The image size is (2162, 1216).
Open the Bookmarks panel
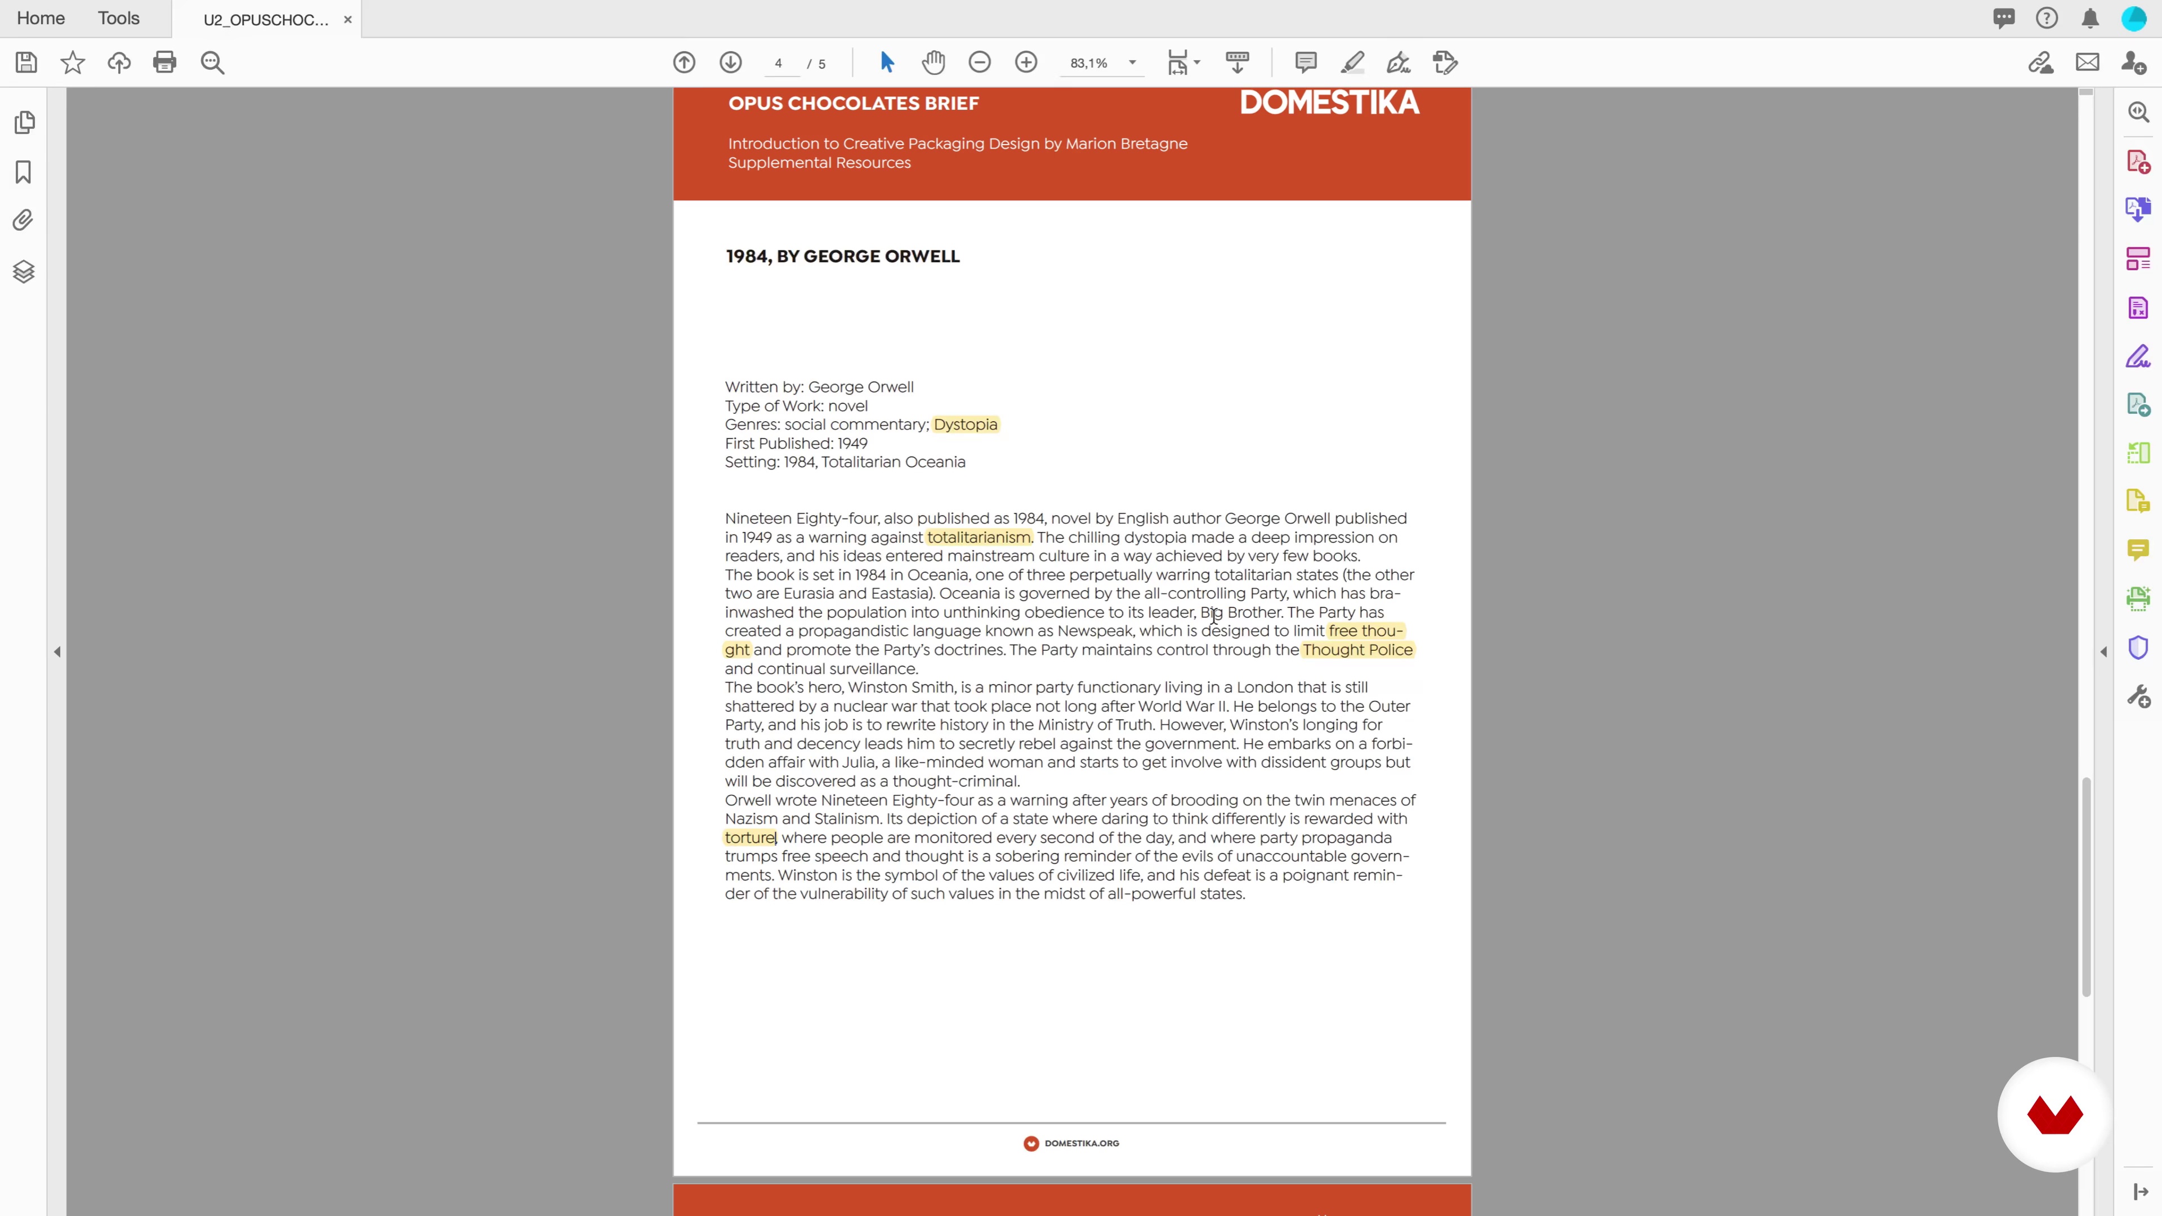coord(24,172)
